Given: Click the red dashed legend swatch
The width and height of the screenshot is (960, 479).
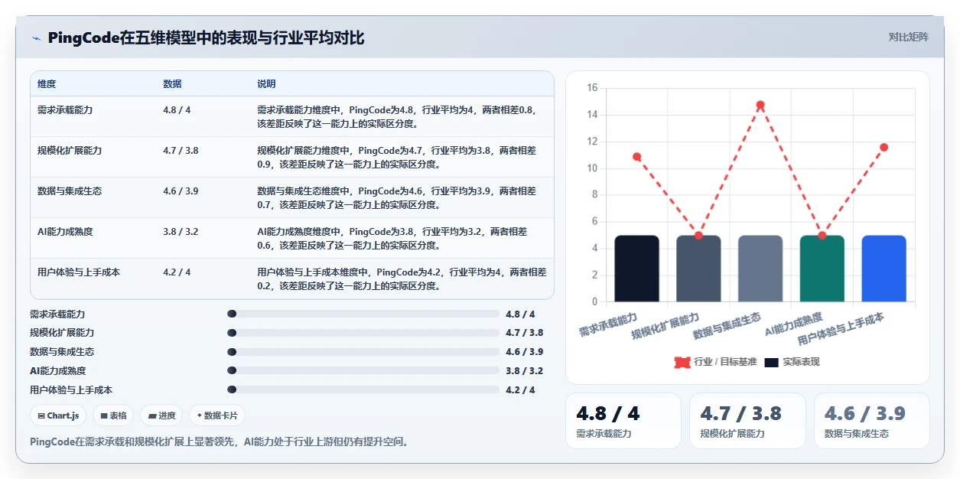Looking at the screenshot, I should (x=682, y=362).
